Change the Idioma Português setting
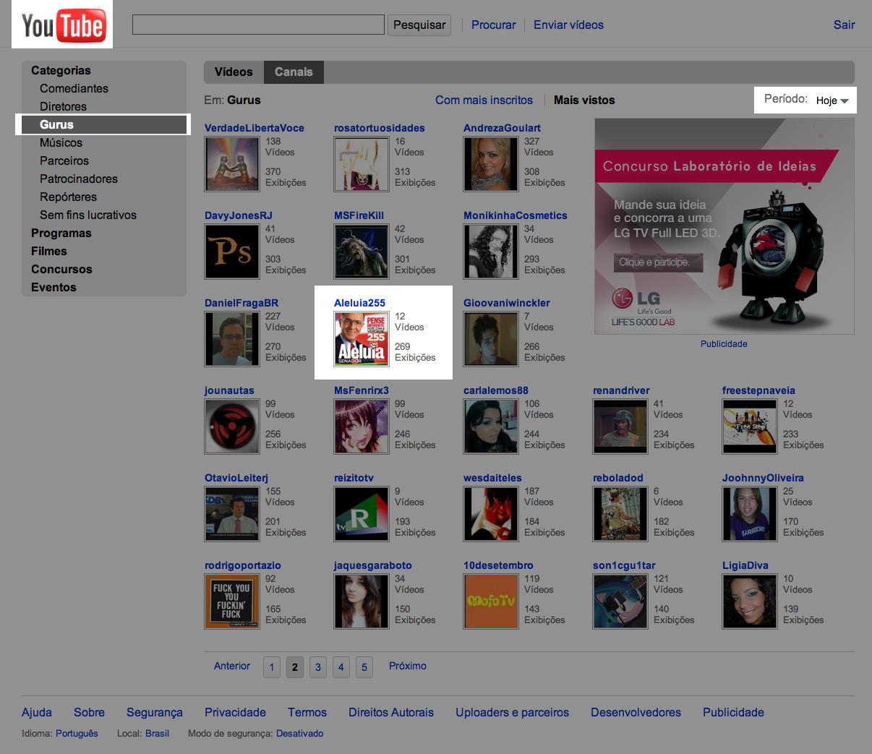 77,733
